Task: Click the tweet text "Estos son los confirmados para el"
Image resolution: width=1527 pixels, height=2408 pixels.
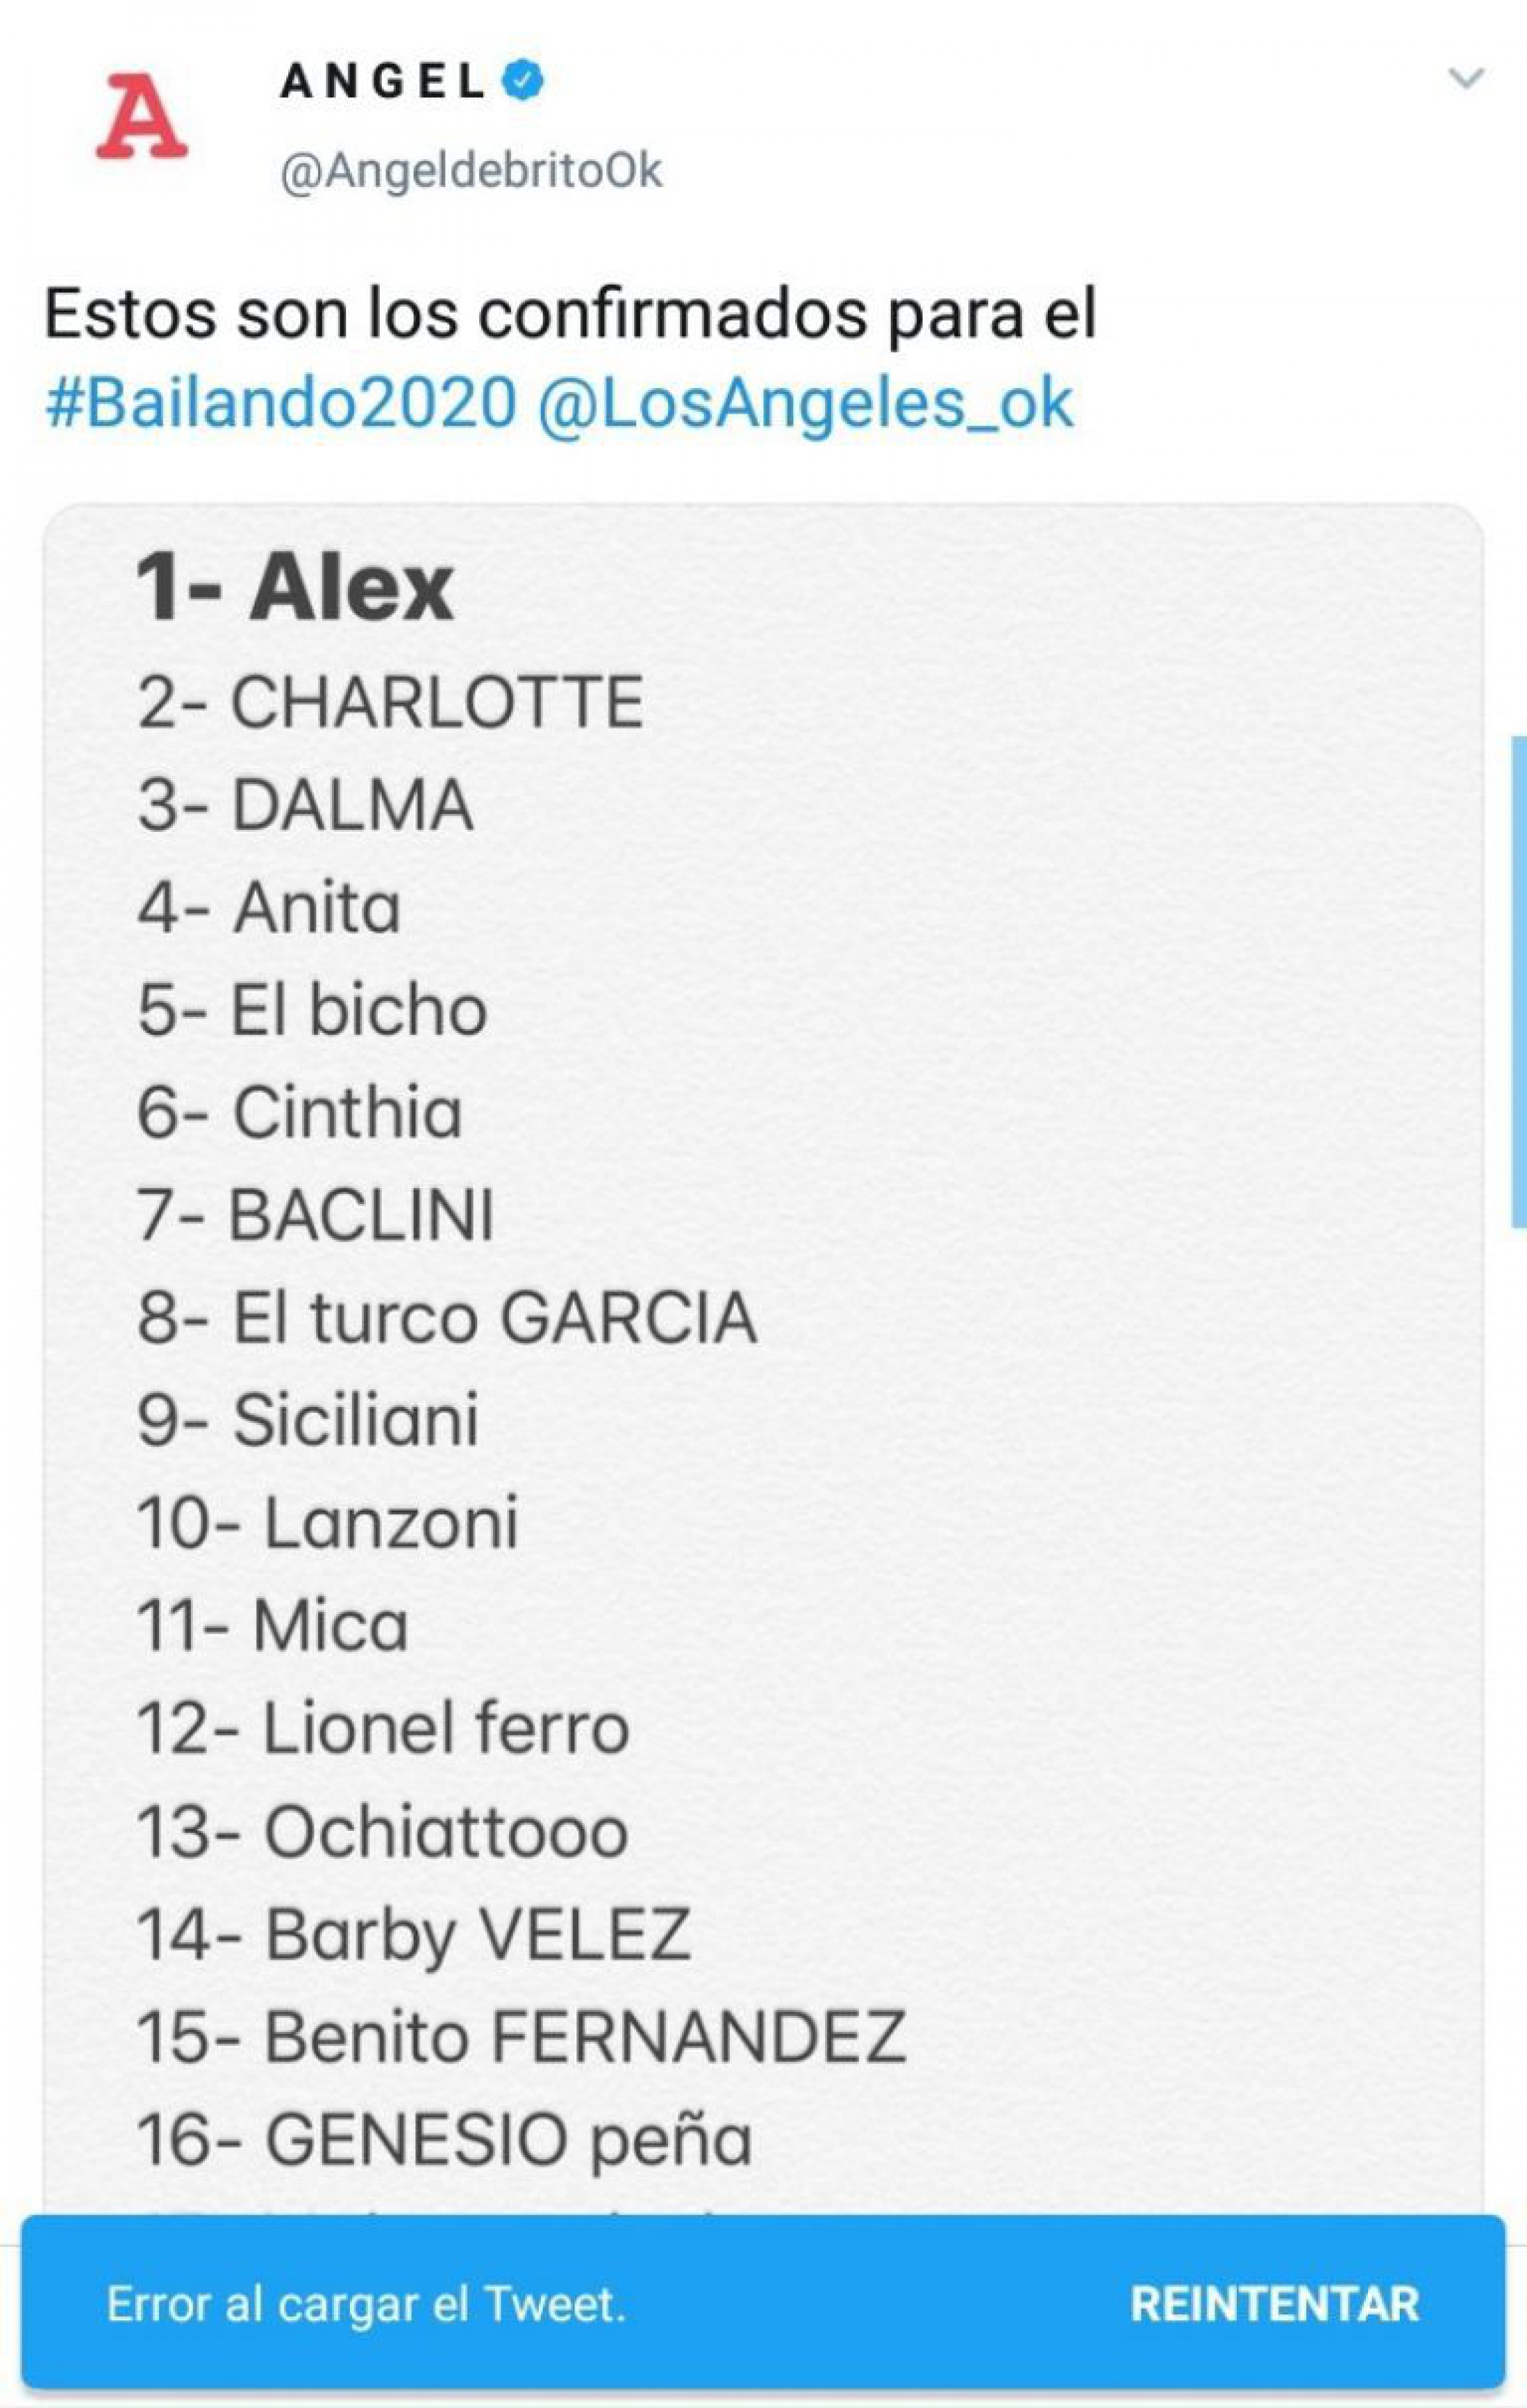Action: click(x=571, y=314)
